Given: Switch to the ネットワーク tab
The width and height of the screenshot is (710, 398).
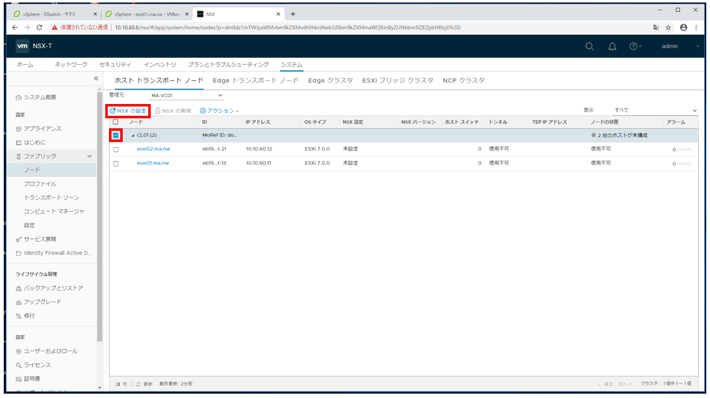Looking at the screenshot, I should pyautogui.click(x=71, y=65).
